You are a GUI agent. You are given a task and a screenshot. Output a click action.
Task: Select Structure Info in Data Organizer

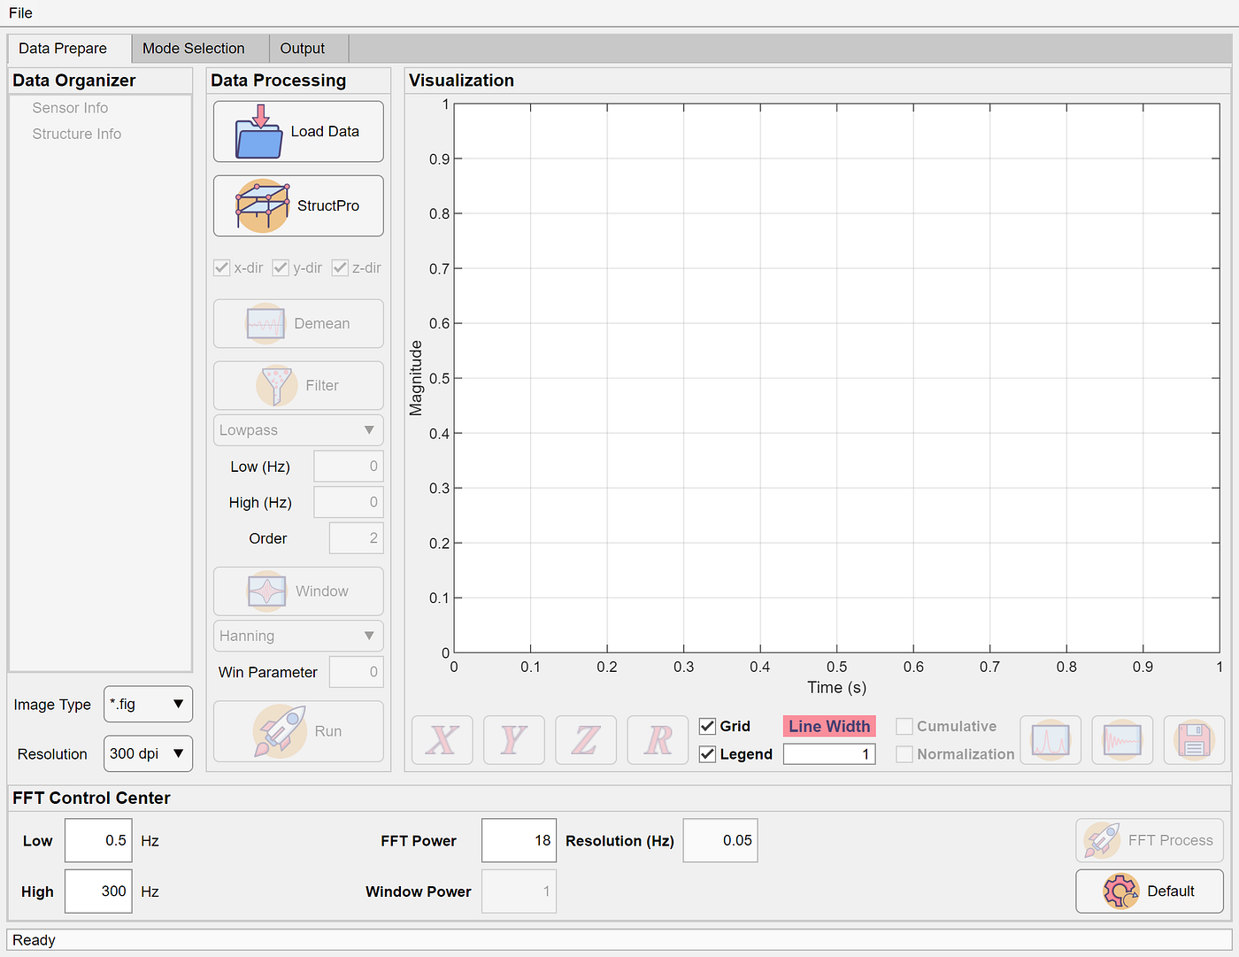click(77, 134)
